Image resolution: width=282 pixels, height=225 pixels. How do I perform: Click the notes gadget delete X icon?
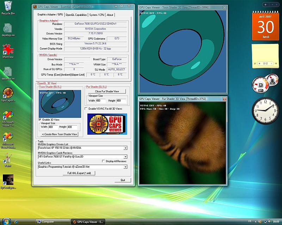(x=255, y=64)
